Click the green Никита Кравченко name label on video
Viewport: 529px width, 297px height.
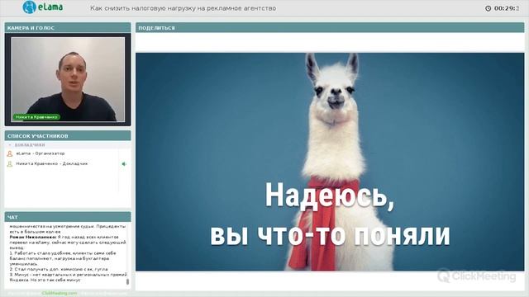point(36,117)
